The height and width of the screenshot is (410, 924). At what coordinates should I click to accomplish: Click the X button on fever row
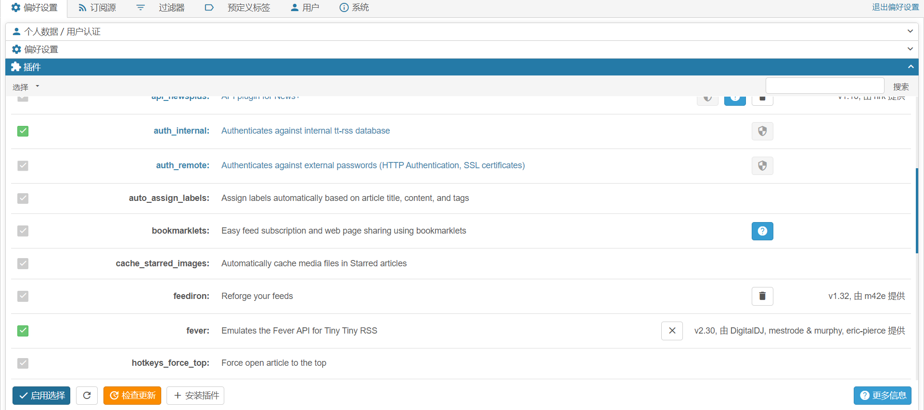pyautogui.click(x=672, y=331)
